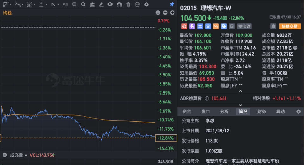Click the 成交量 value 6832万
Image resolution: width=304 pixels, height=165 pixels.
tap(284, 35)
